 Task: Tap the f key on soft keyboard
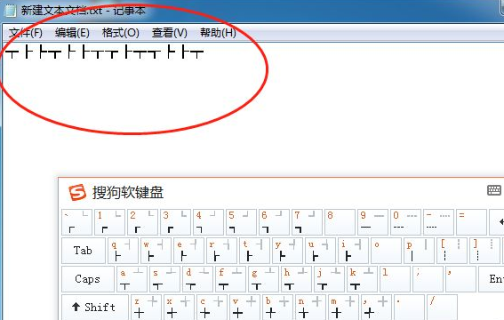(x=230, y=279)
